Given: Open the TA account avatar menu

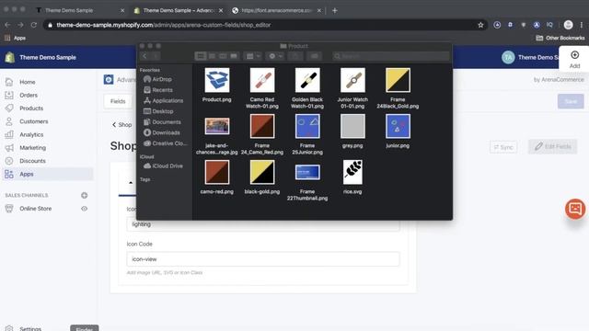Looking at the screenshot, I should (508, 57).
